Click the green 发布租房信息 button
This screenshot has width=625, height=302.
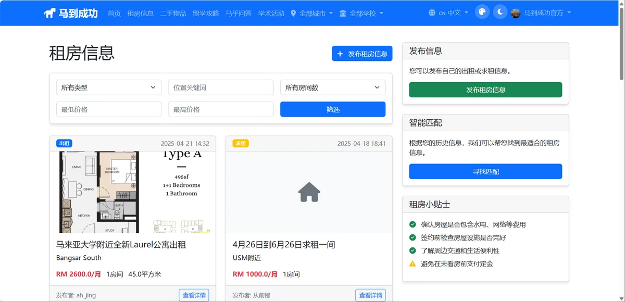click(x=485, y=90)
